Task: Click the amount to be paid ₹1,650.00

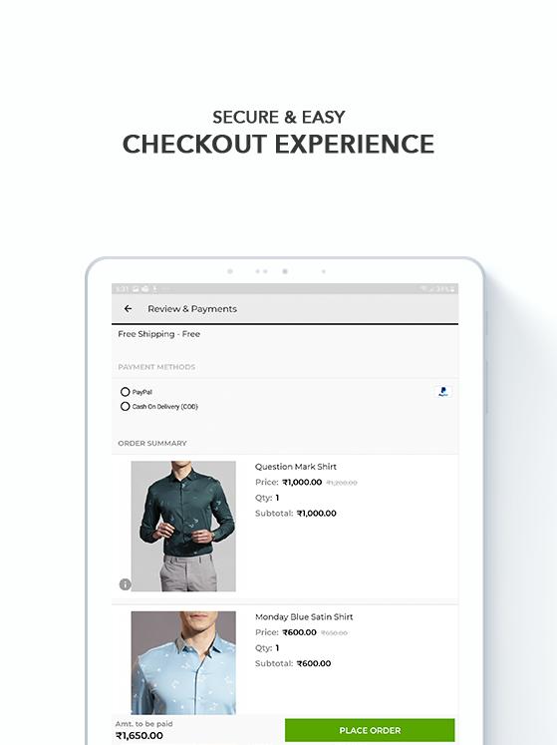Action: 139,735
